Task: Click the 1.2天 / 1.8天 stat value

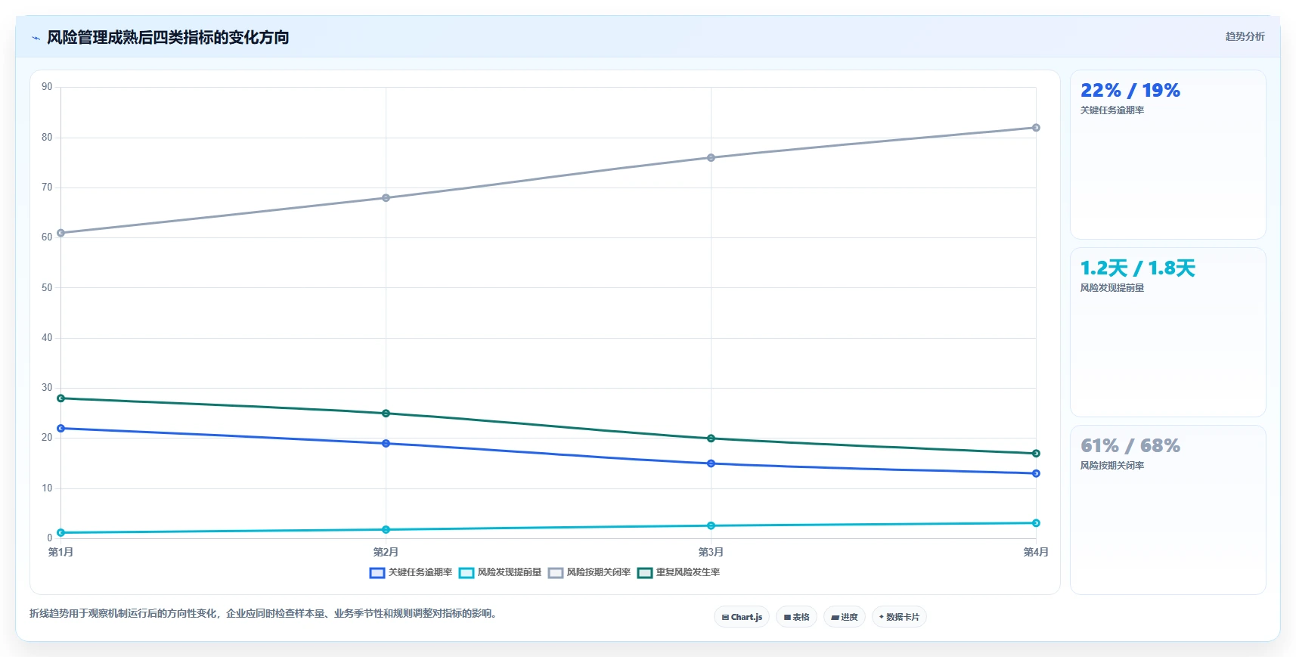Action: pos(1138,268)
